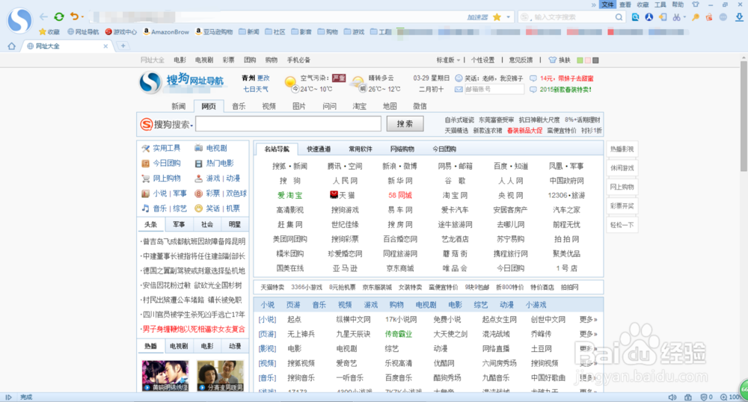Select the 军事 news tab
748x402 pixels.
pos(179,224)
